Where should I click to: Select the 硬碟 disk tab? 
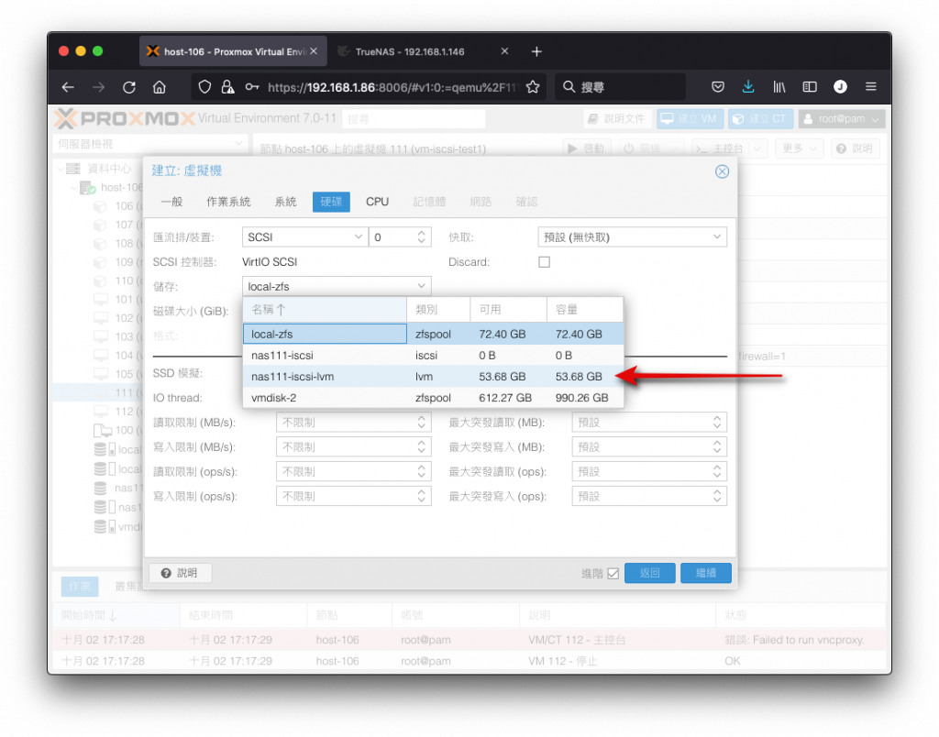click(x=331, y=202)
